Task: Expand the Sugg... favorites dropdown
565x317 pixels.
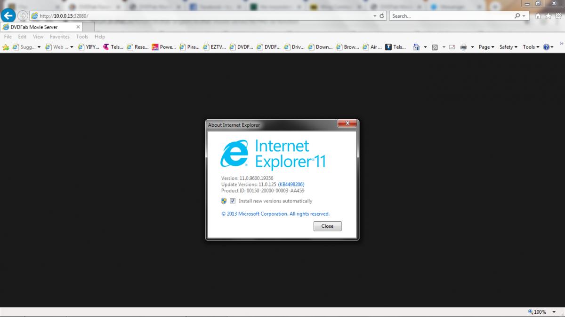Action: point(39,47)
